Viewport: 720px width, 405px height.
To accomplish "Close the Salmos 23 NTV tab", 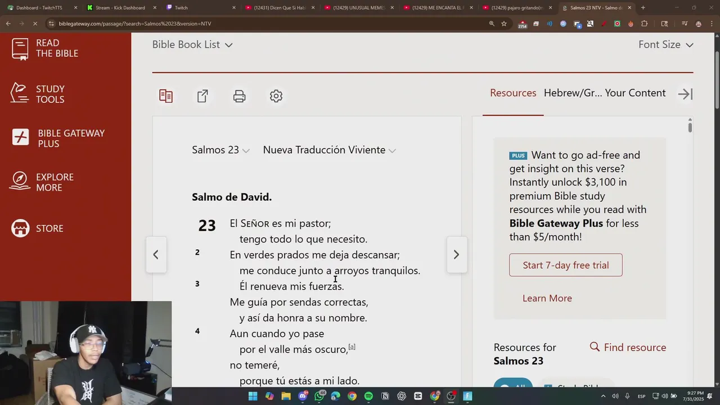I will (x=629, y=8).
